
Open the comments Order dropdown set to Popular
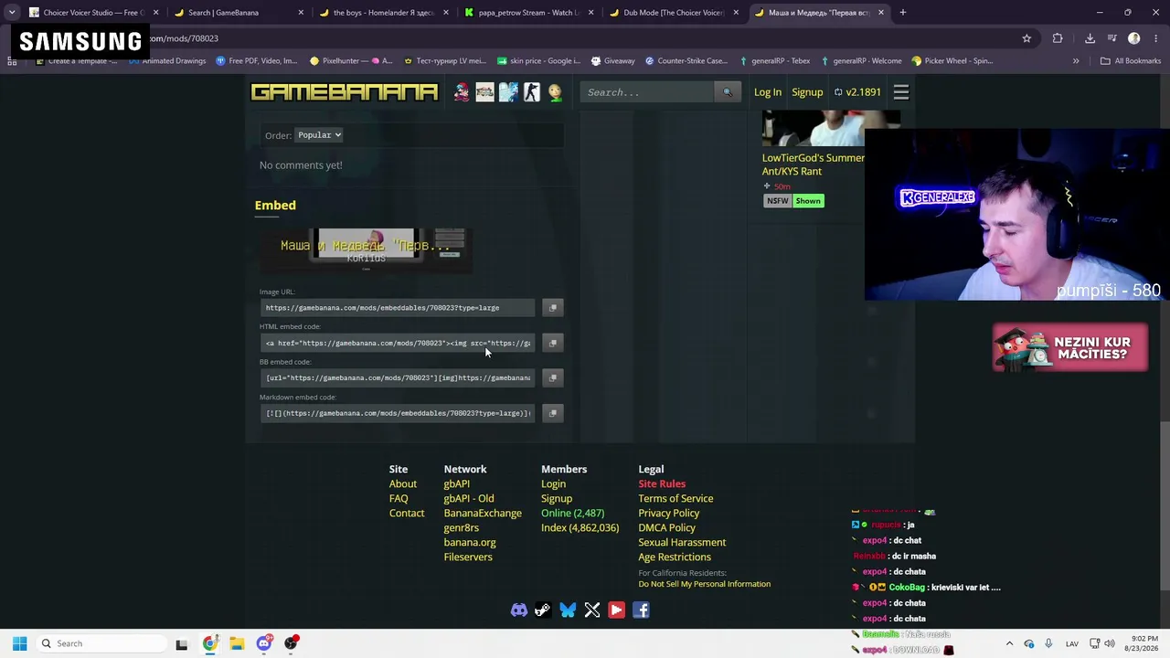[x=319, y=135]
